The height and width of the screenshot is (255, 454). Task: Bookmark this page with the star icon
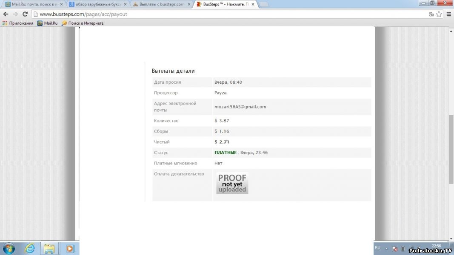[439, 14]
